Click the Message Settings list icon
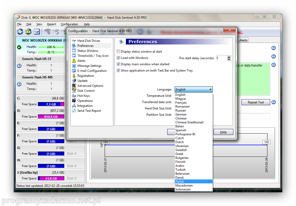This screenshot has height=206, width=296. 74,66
